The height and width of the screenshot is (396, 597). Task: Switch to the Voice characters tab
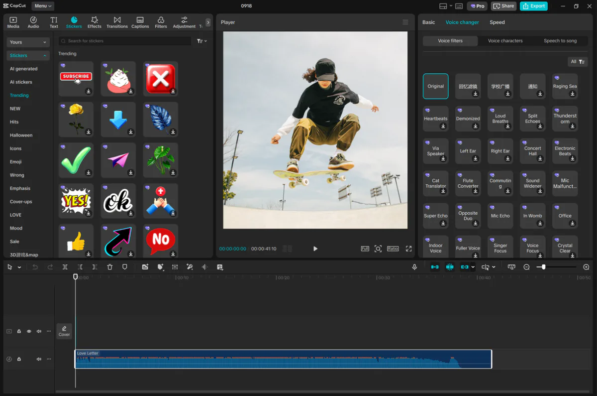coord(505,41)
